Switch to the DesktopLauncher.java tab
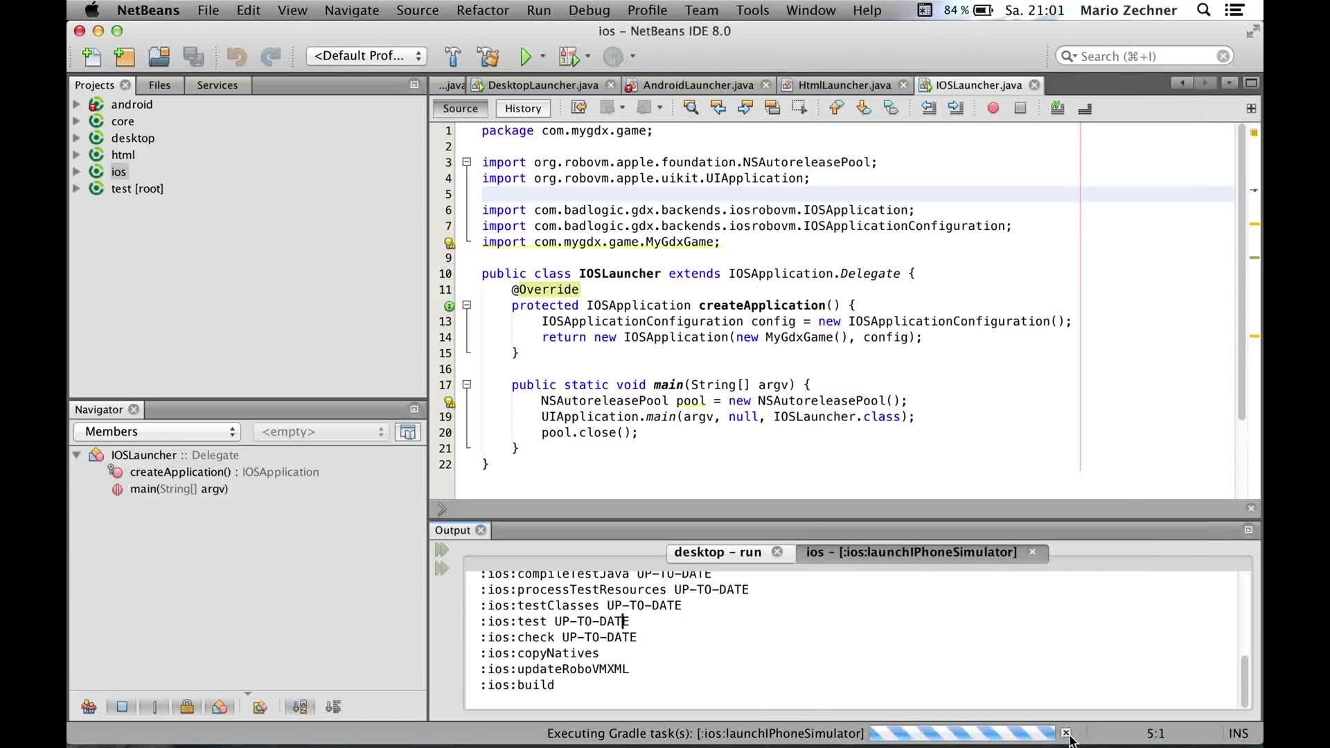This screenshot has width=1330, height=748. (542, 85)
